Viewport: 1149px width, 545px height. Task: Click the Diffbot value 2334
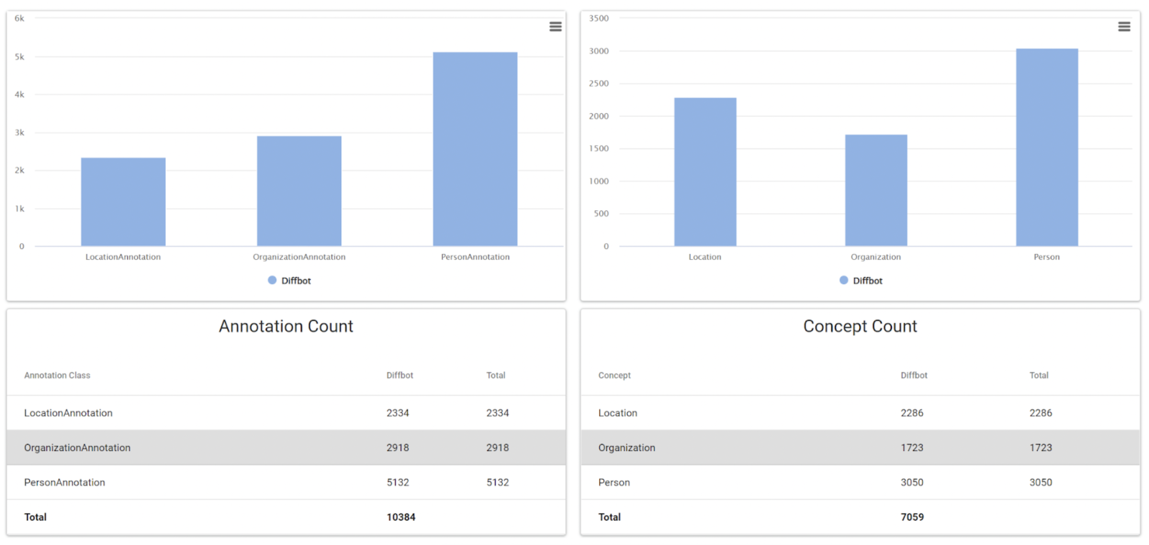coord(398,413)
